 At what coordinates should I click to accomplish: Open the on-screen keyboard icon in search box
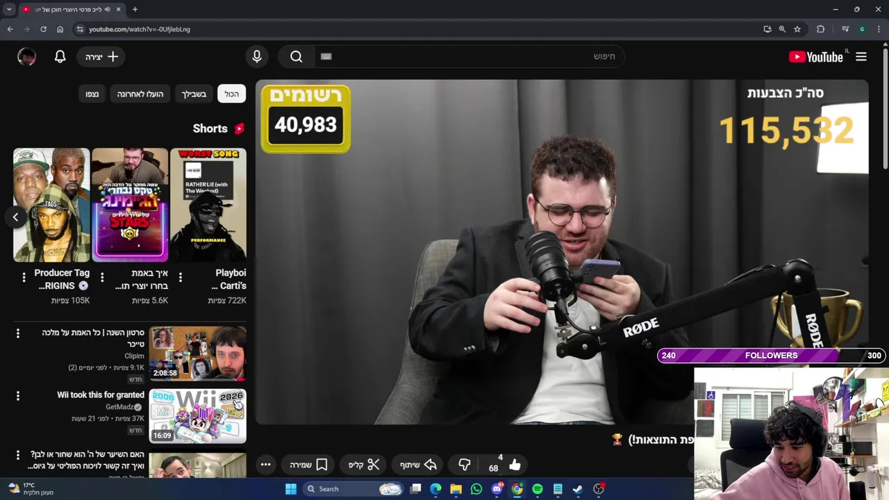tap(326, 57)
